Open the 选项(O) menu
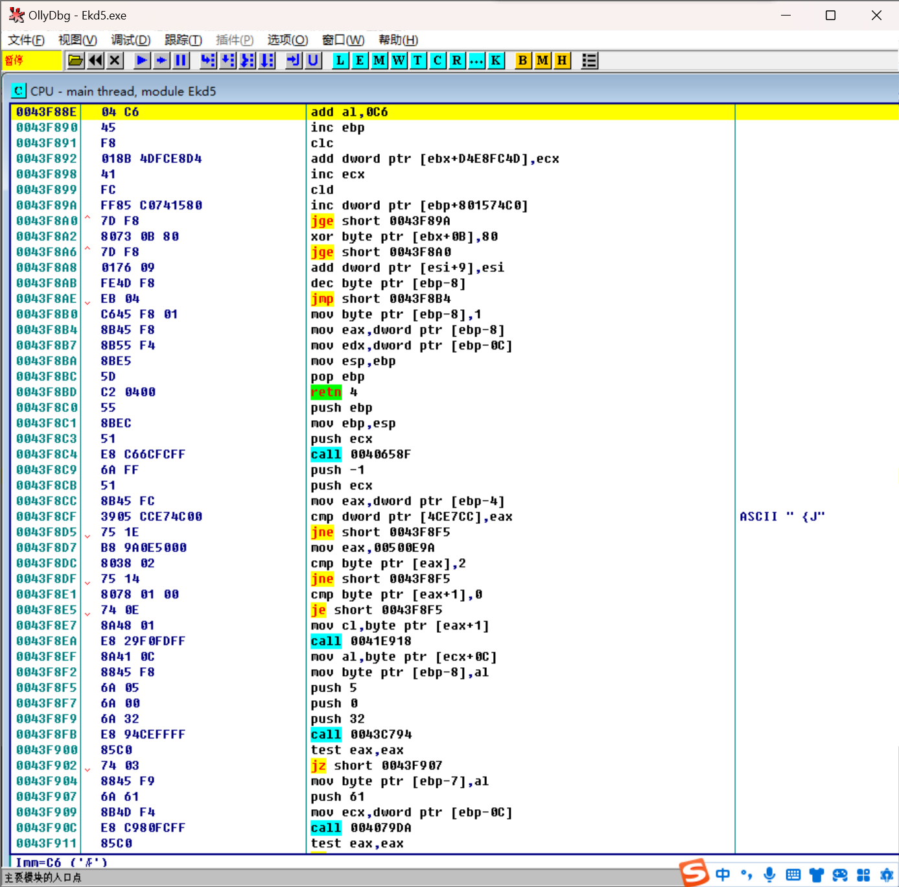This screenshot has width=899, height=887. coord(287,40)
